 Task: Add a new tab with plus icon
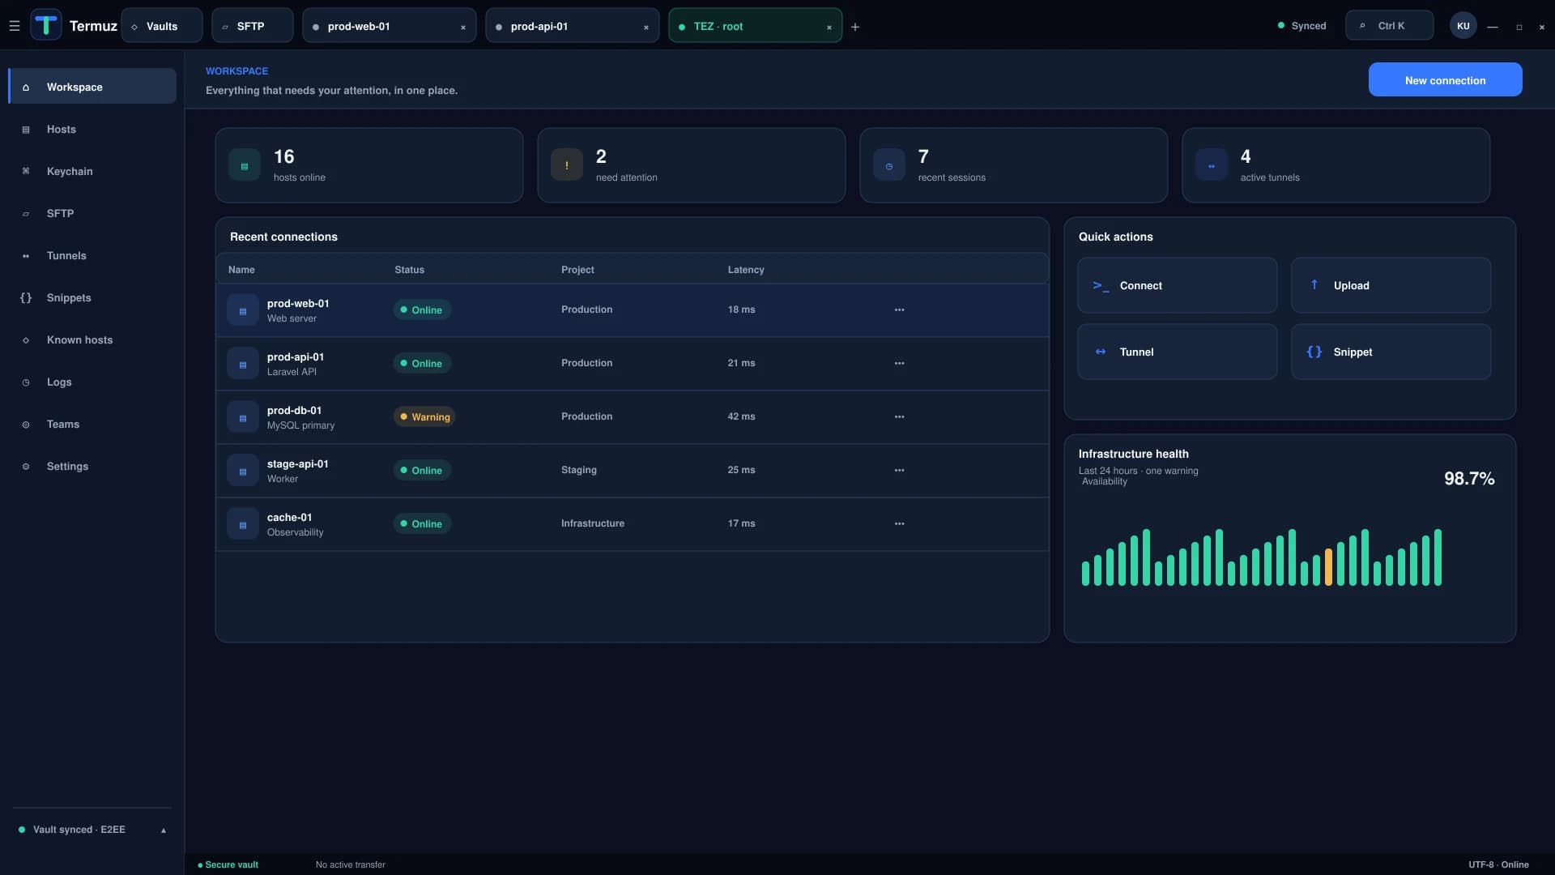[855, 27]
